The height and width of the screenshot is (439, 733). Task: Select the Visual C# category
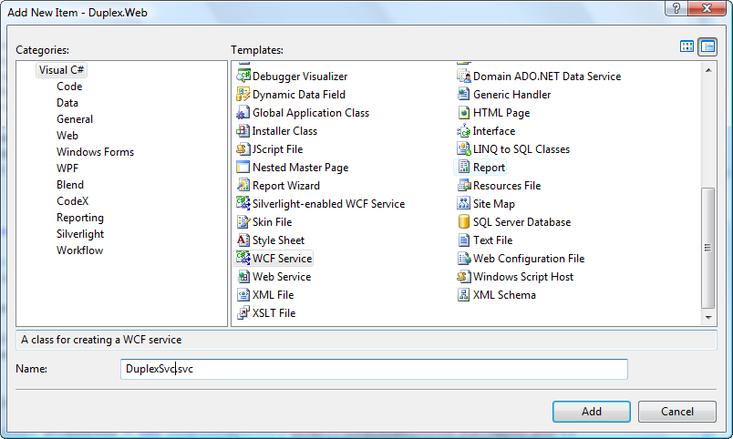pyautogui.click(x=61, y=70)
